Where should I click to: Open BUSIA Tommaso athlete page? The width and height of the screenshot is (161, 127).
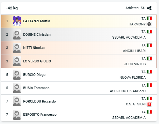point(36,88)
